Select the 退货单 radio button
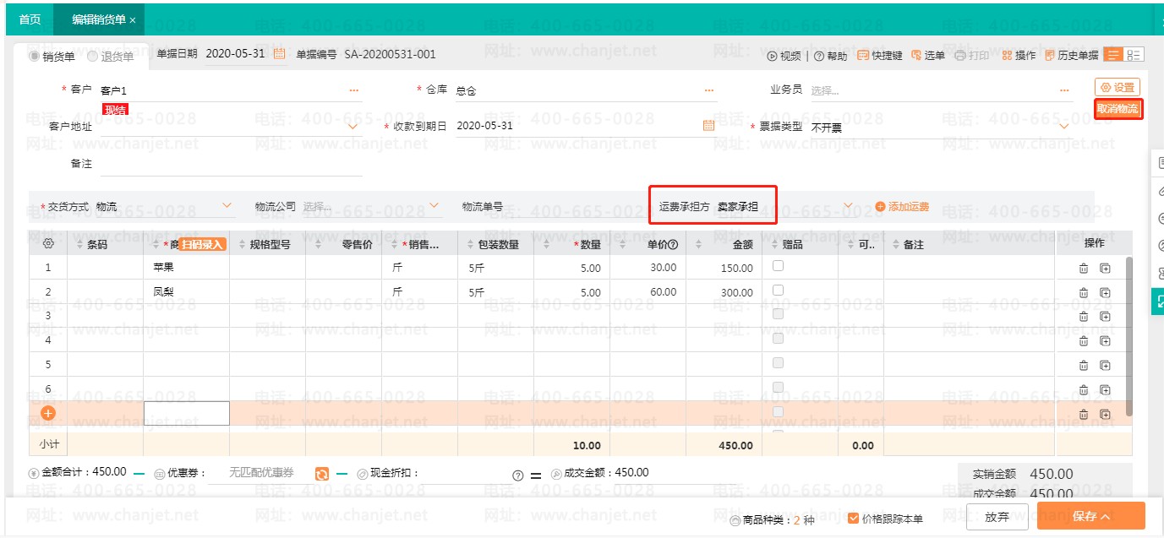This screenshot has height=538, width=1164. pos(94,57)
